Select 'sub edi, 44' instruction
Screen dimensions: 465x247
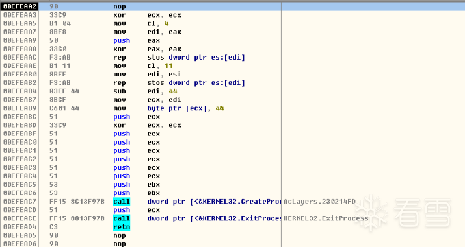pos(145,91)
